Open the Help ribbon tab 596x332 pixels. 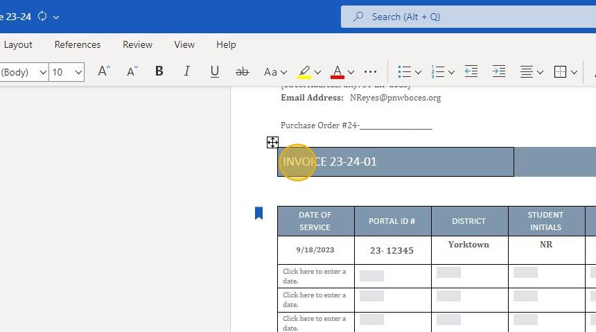(226, 44)
